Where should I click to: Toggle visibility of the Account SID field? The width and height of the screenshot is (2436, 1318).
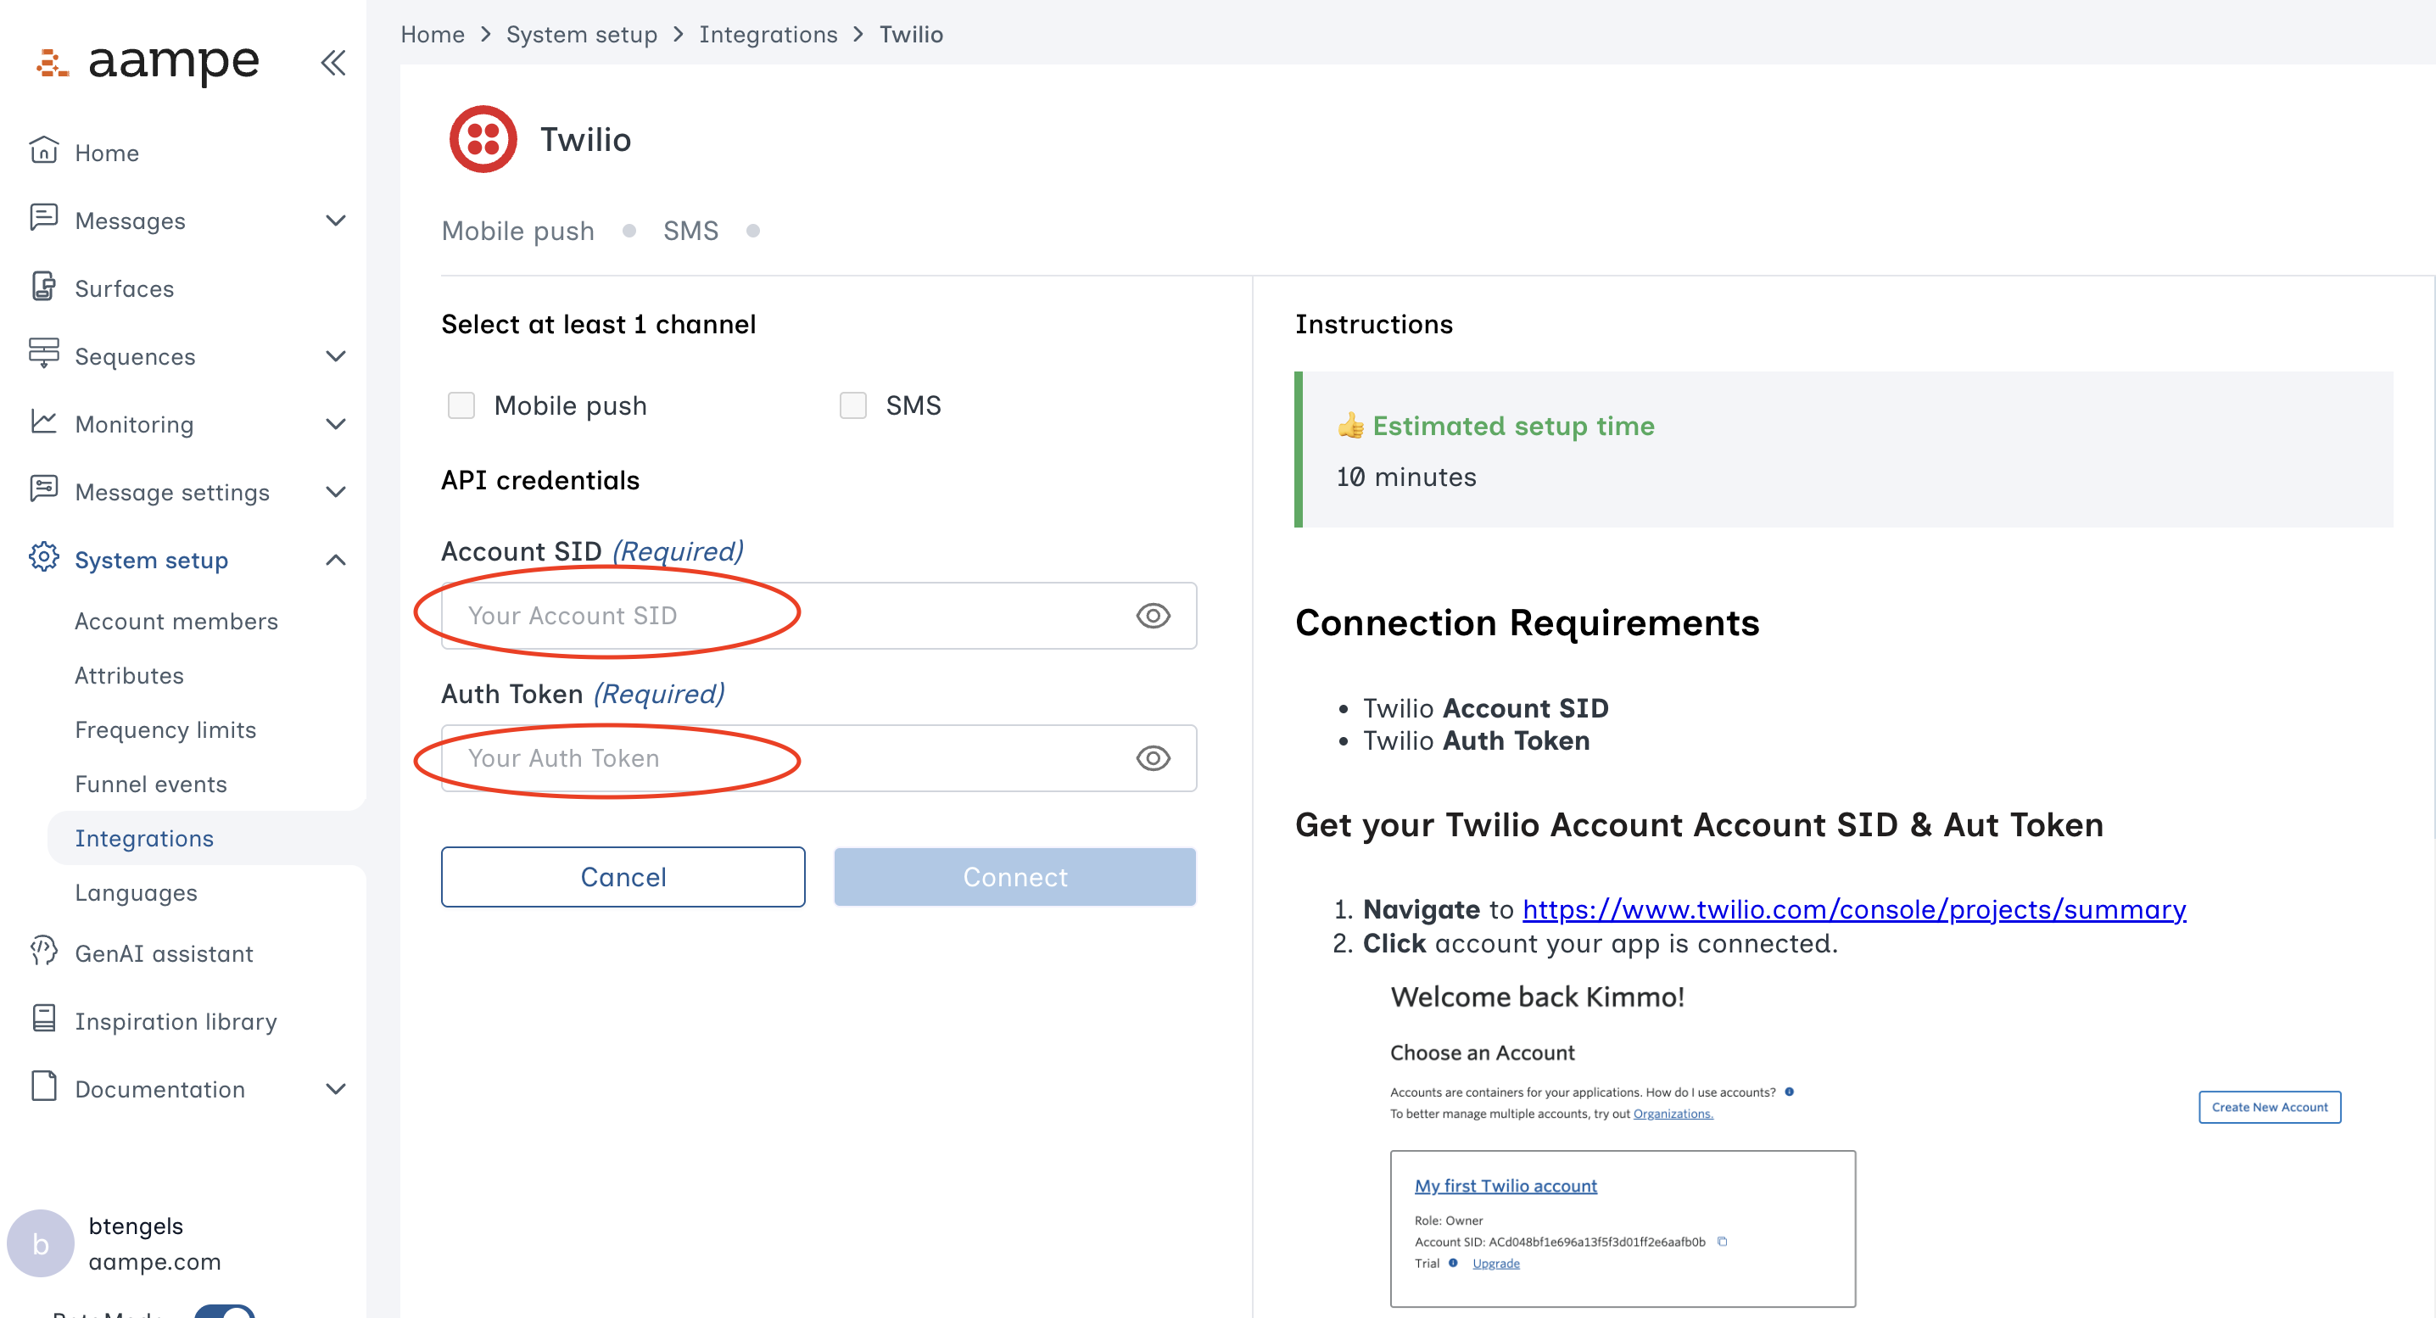click(1153, 616)
